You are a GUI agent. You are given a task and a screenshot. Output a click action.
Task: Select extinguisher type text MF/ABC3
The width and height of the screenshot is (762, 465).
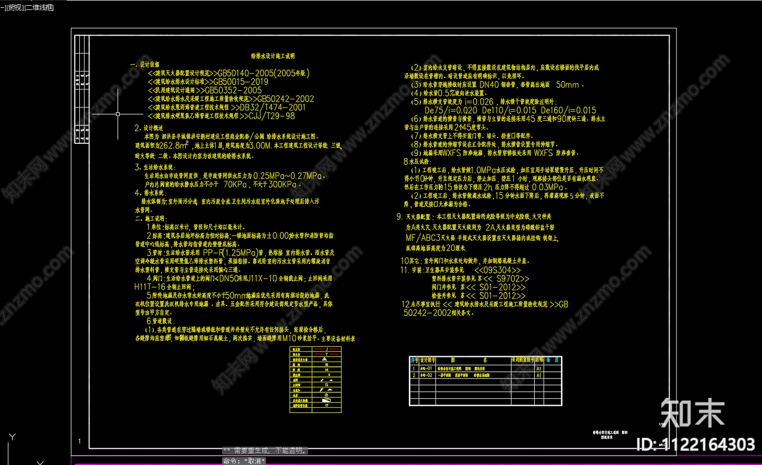pyautogui.click(x=422, y=238)
